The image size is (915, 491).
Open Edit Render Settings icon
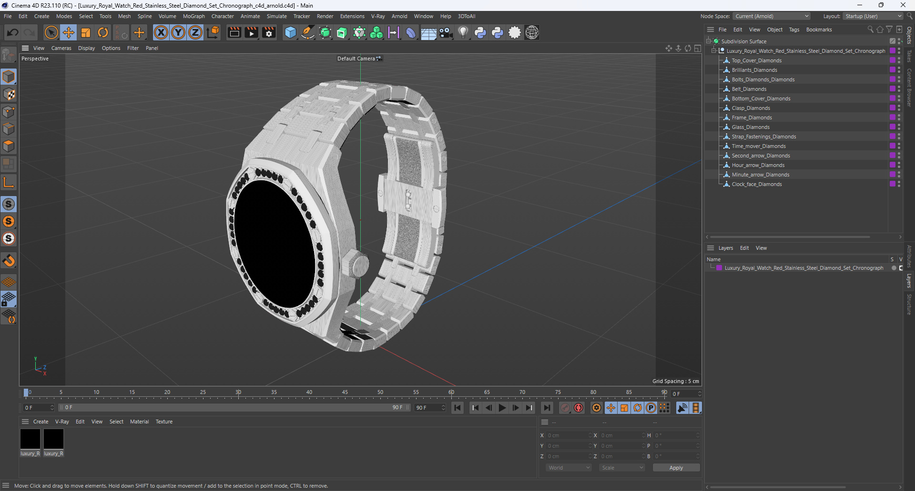(x=269, y=32)
